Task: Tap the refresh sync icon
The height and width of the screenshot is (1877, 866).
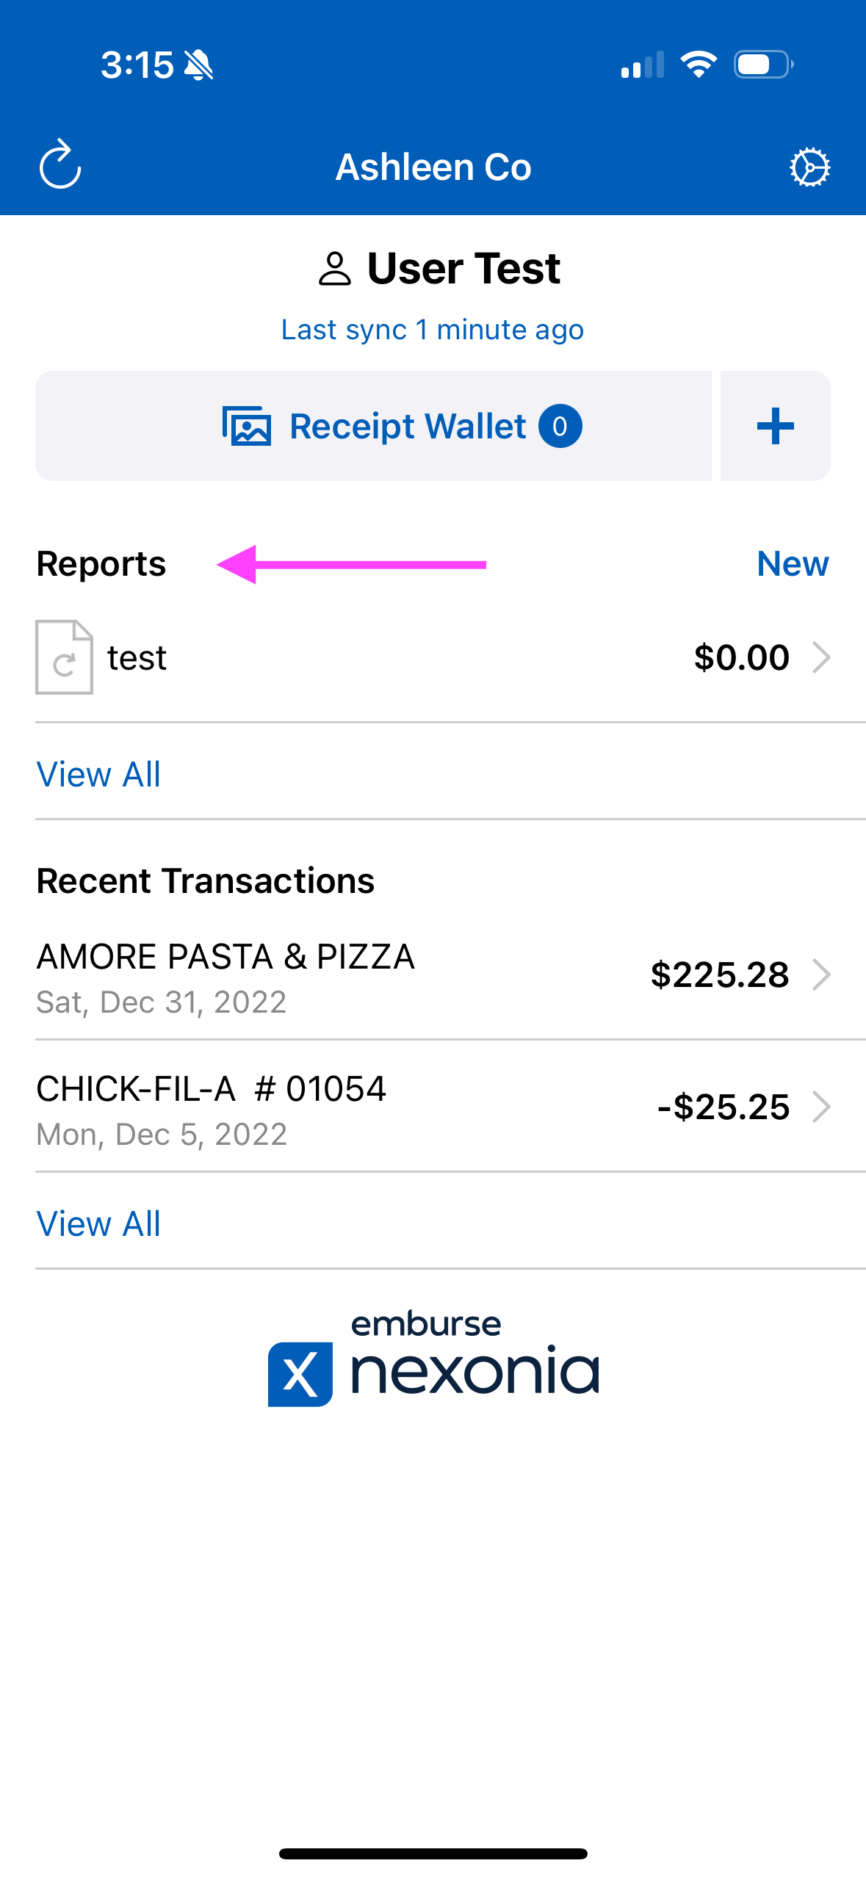Action: point(60,164)
